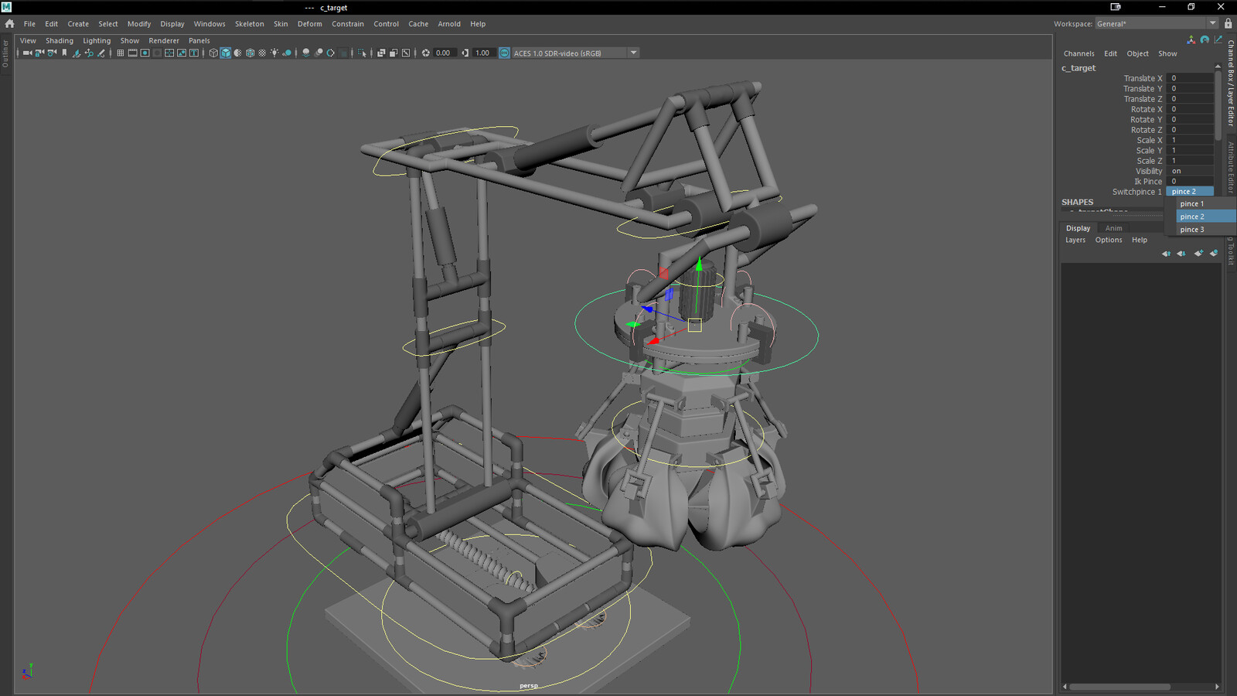Toggle Use All Lights in viewport
Screen dimensions: 1237x696
pos(274,53)
